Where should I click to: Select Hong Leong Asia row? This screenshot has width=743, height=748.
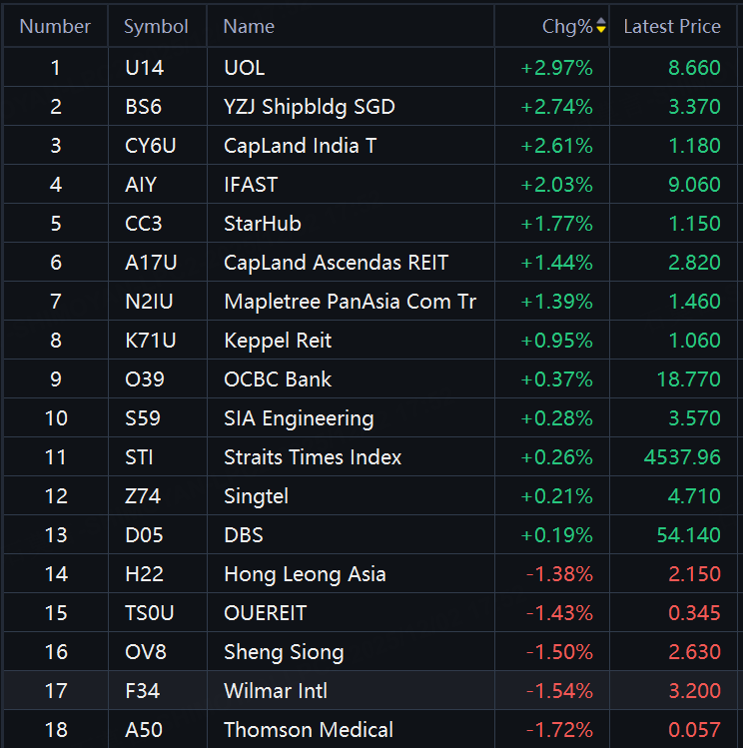[x=305, y=574]
